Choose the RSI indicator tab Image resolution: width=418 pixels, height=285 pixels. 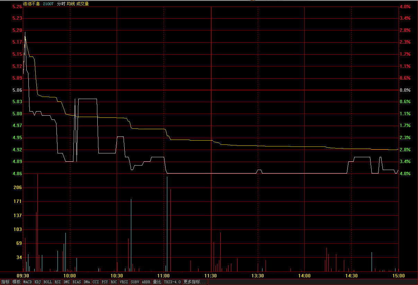pyautogui.click(x=57, y=282)
